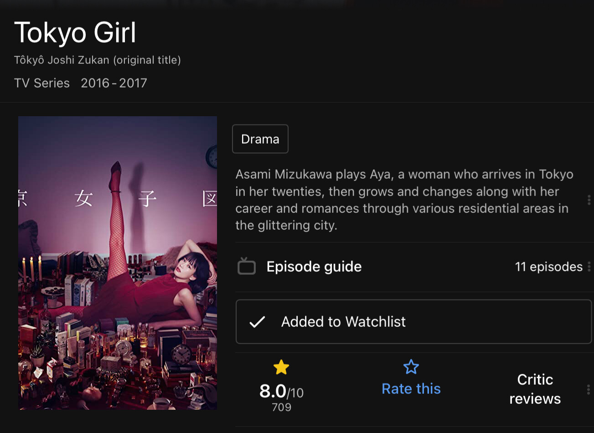
Task: Open the three-dot menu beside Critic reviews
Action: pyautogui.click(x=589, y=389)
